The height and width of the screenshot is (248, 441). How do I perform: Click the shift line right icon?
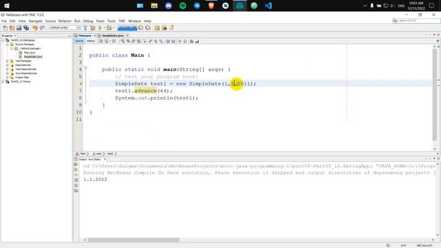[173, 41]
